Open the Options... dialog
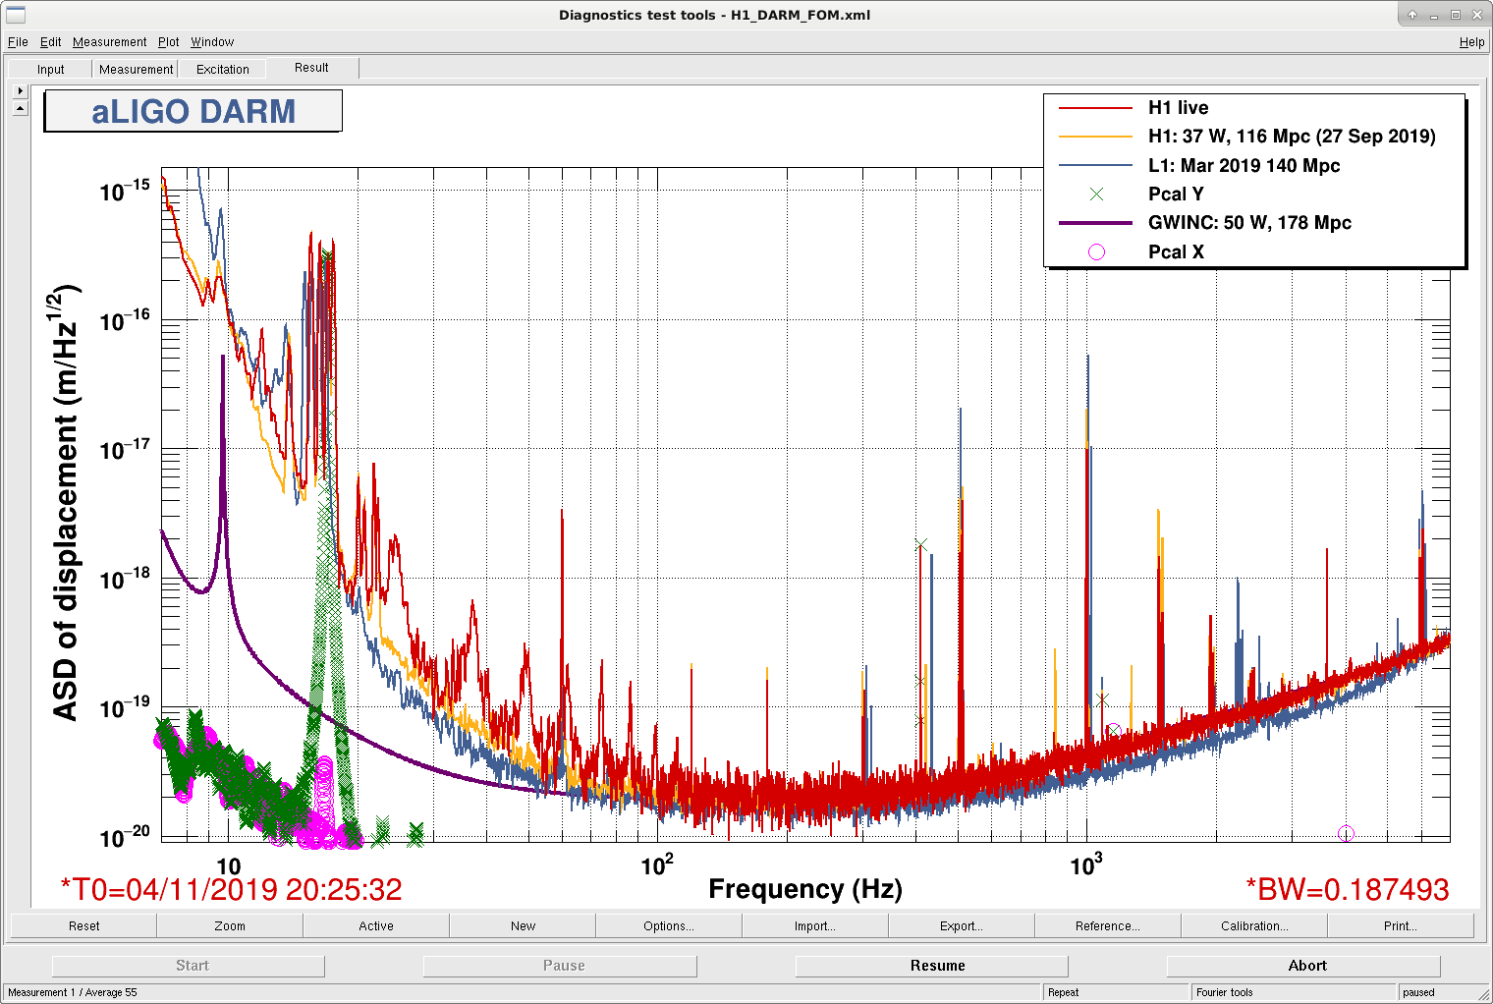Viewport: 1493px width, 1004px height. [x=669, y=925]
